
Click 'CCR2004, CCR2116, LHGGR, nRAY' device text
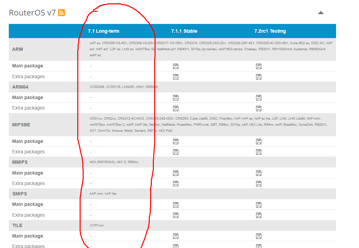point(123,87)
